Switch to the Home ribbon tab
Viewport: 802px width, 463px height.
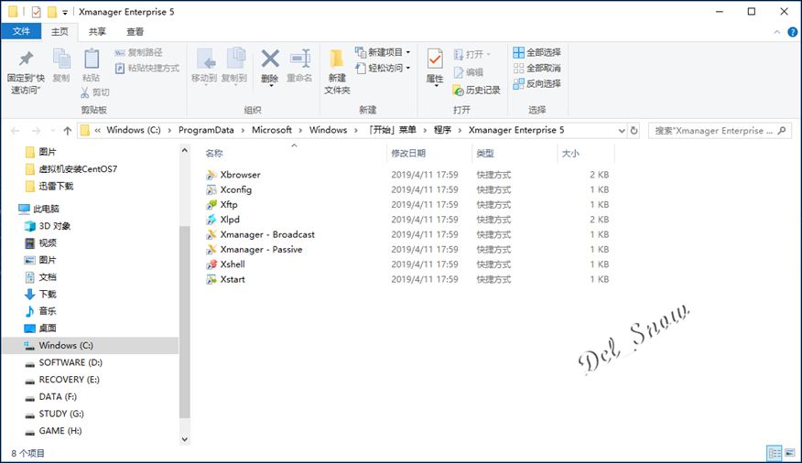pyautogui.click(x=60, y=32)
